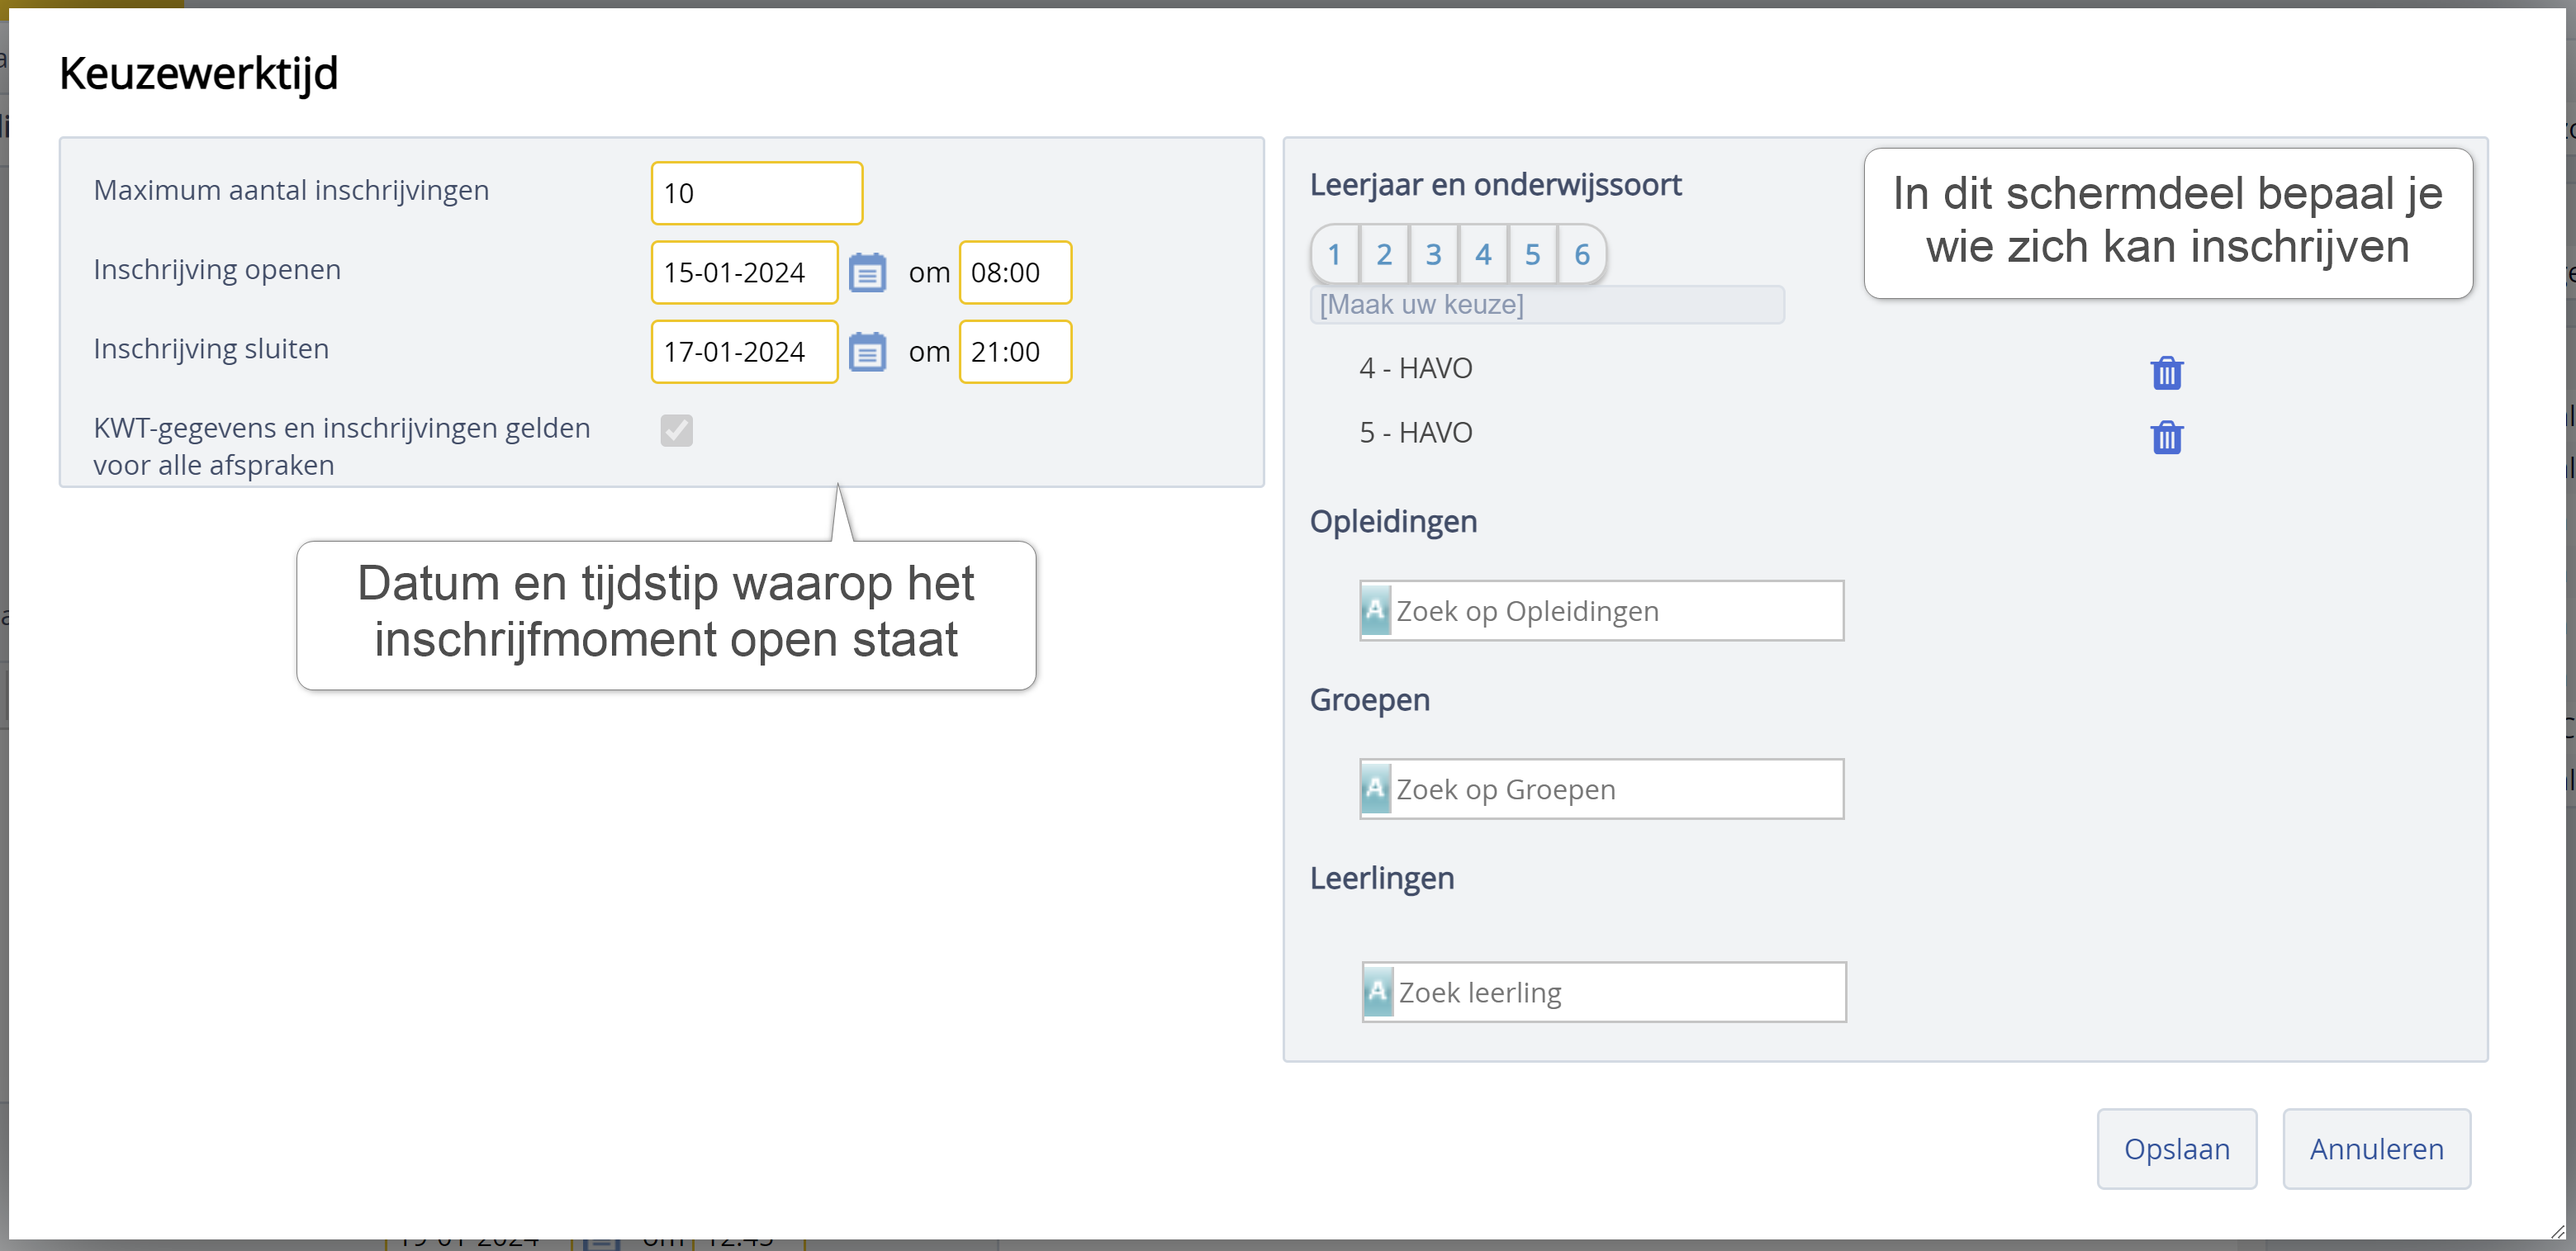The image size is (2576, 1251).
Task: Select the 4 - HAVO row text
Action: pyautogui.click(x=1416, y=368)
